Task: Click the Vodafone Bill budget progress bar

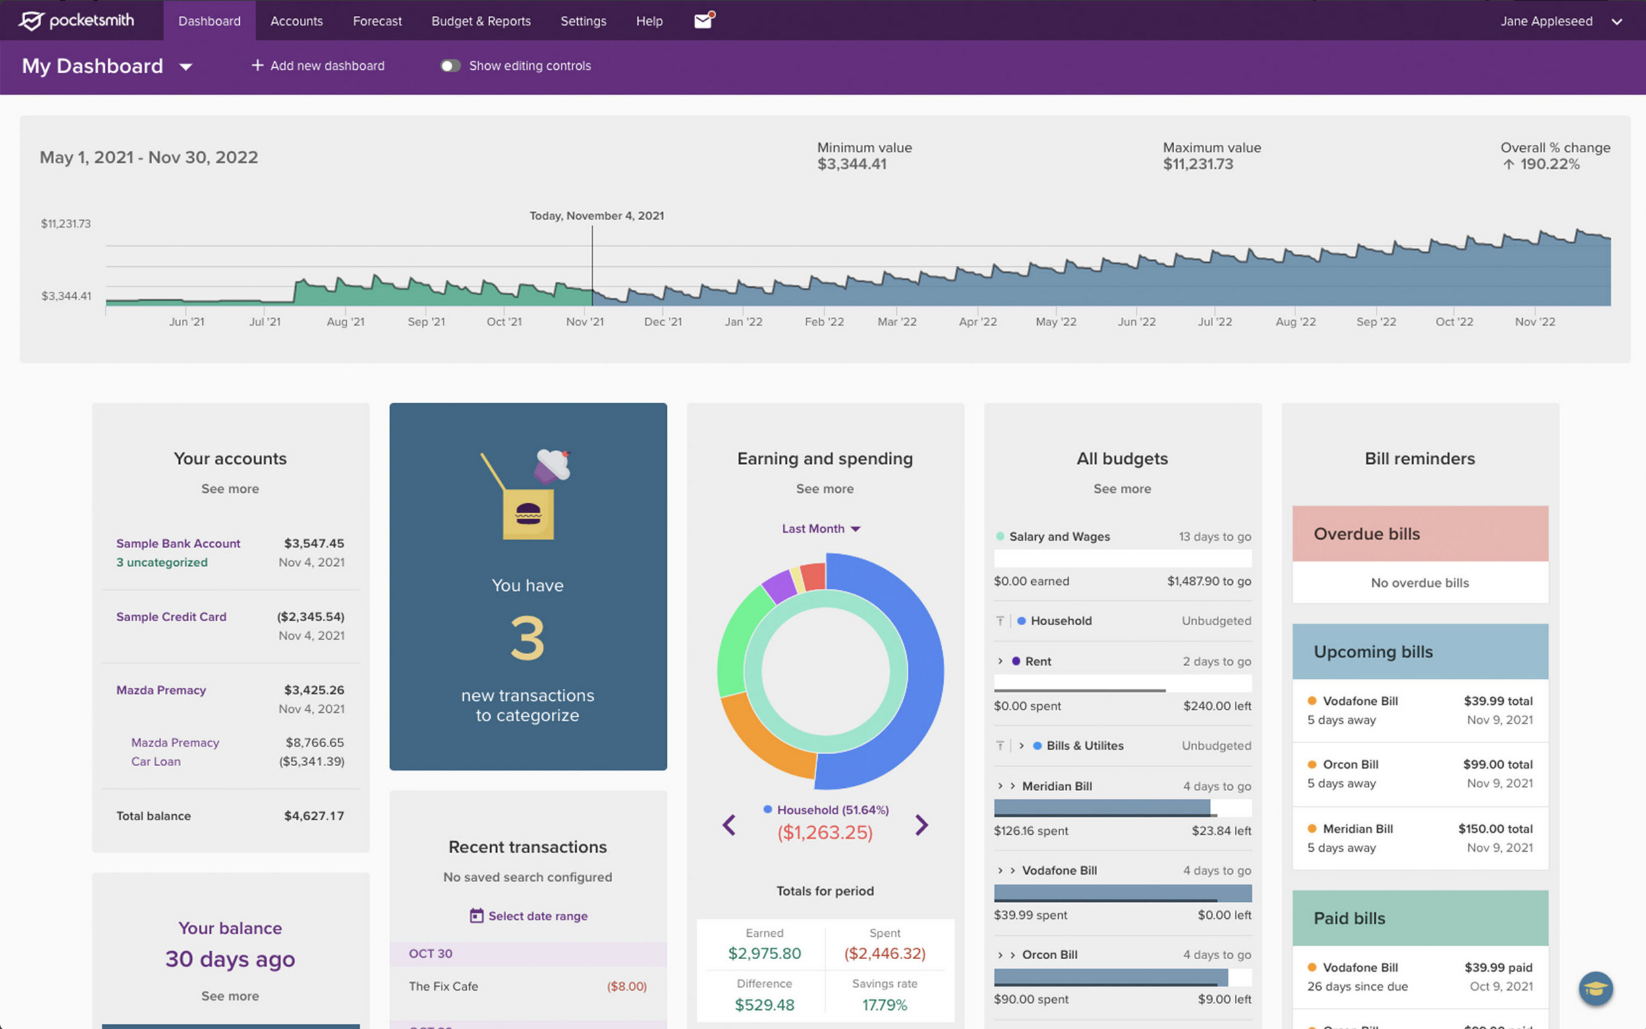Action: coord(1122,893)
